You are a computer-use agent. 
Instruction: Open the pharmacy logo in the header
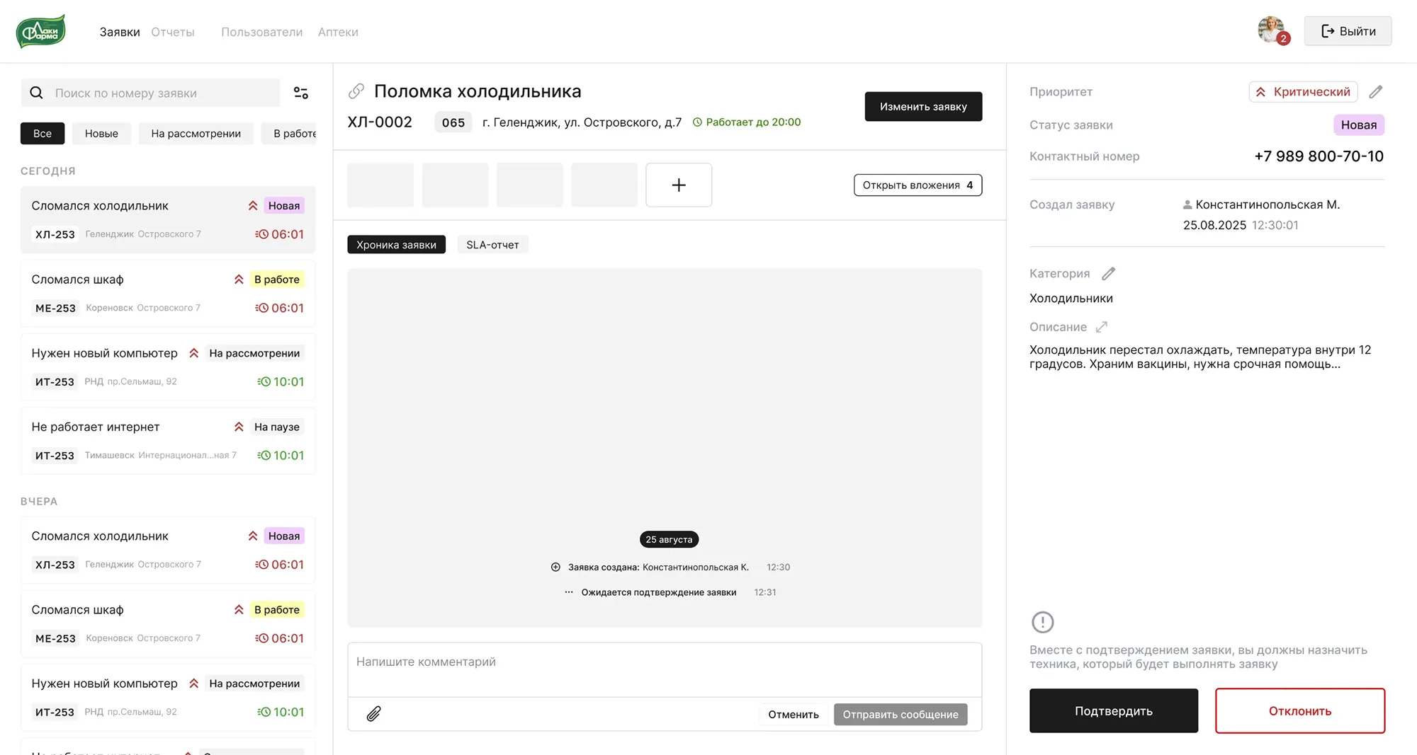40,31
